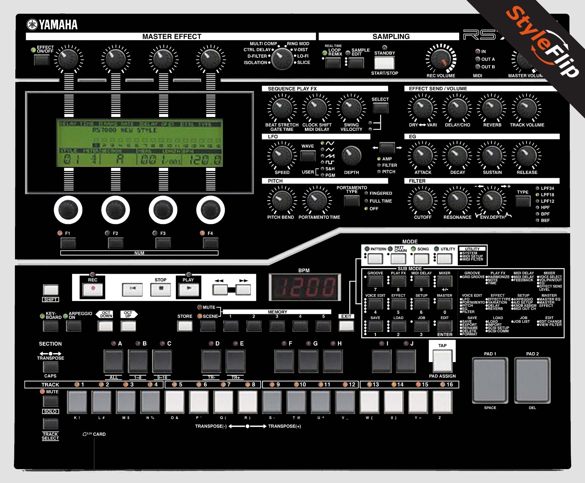Click the LFO SPEED knob
Image resolution: width=585 pixels, height=483 pixels.
click(x=282, y=156)
